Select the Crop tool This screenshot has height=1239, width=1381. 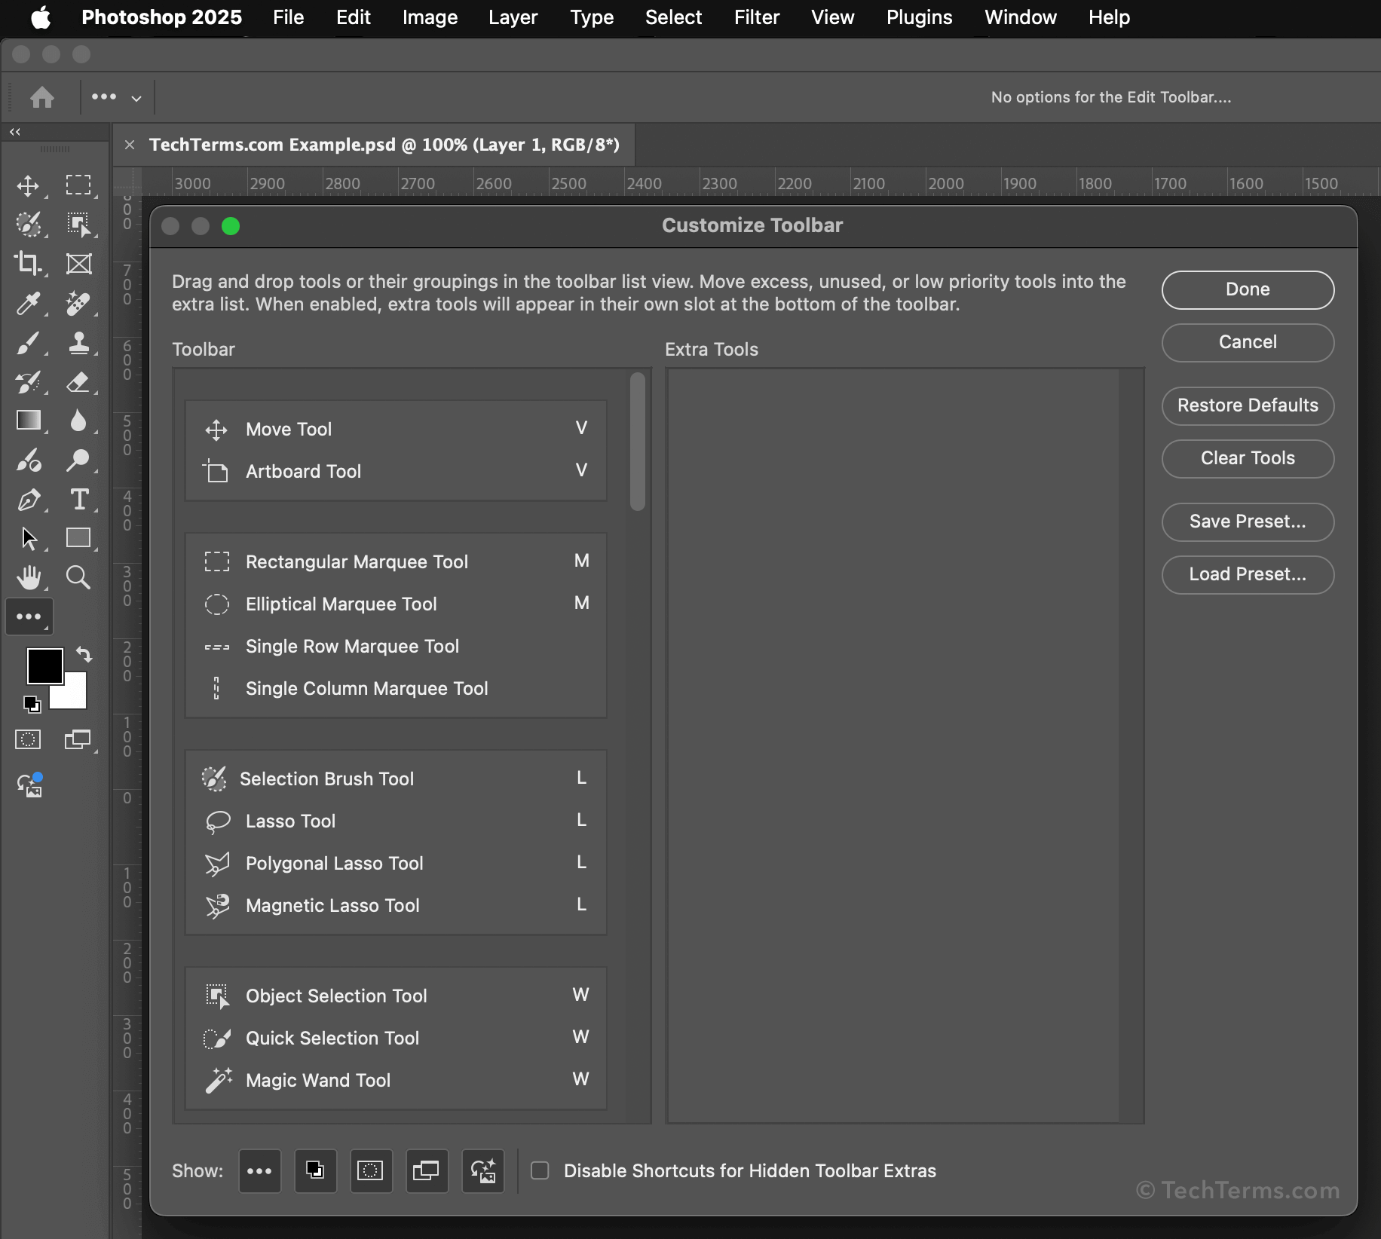click(x=28, y=263)
